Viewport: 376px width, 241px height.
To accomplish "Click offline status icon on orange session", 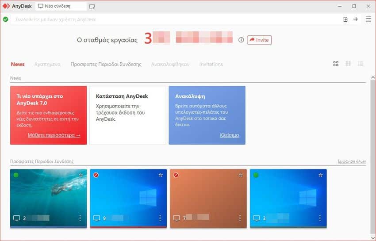I will [x=176, y=175].
